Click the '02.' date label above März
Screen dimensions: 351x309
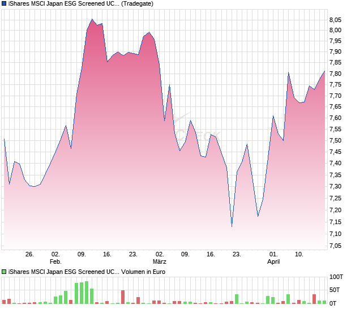[x=160, y=255]
